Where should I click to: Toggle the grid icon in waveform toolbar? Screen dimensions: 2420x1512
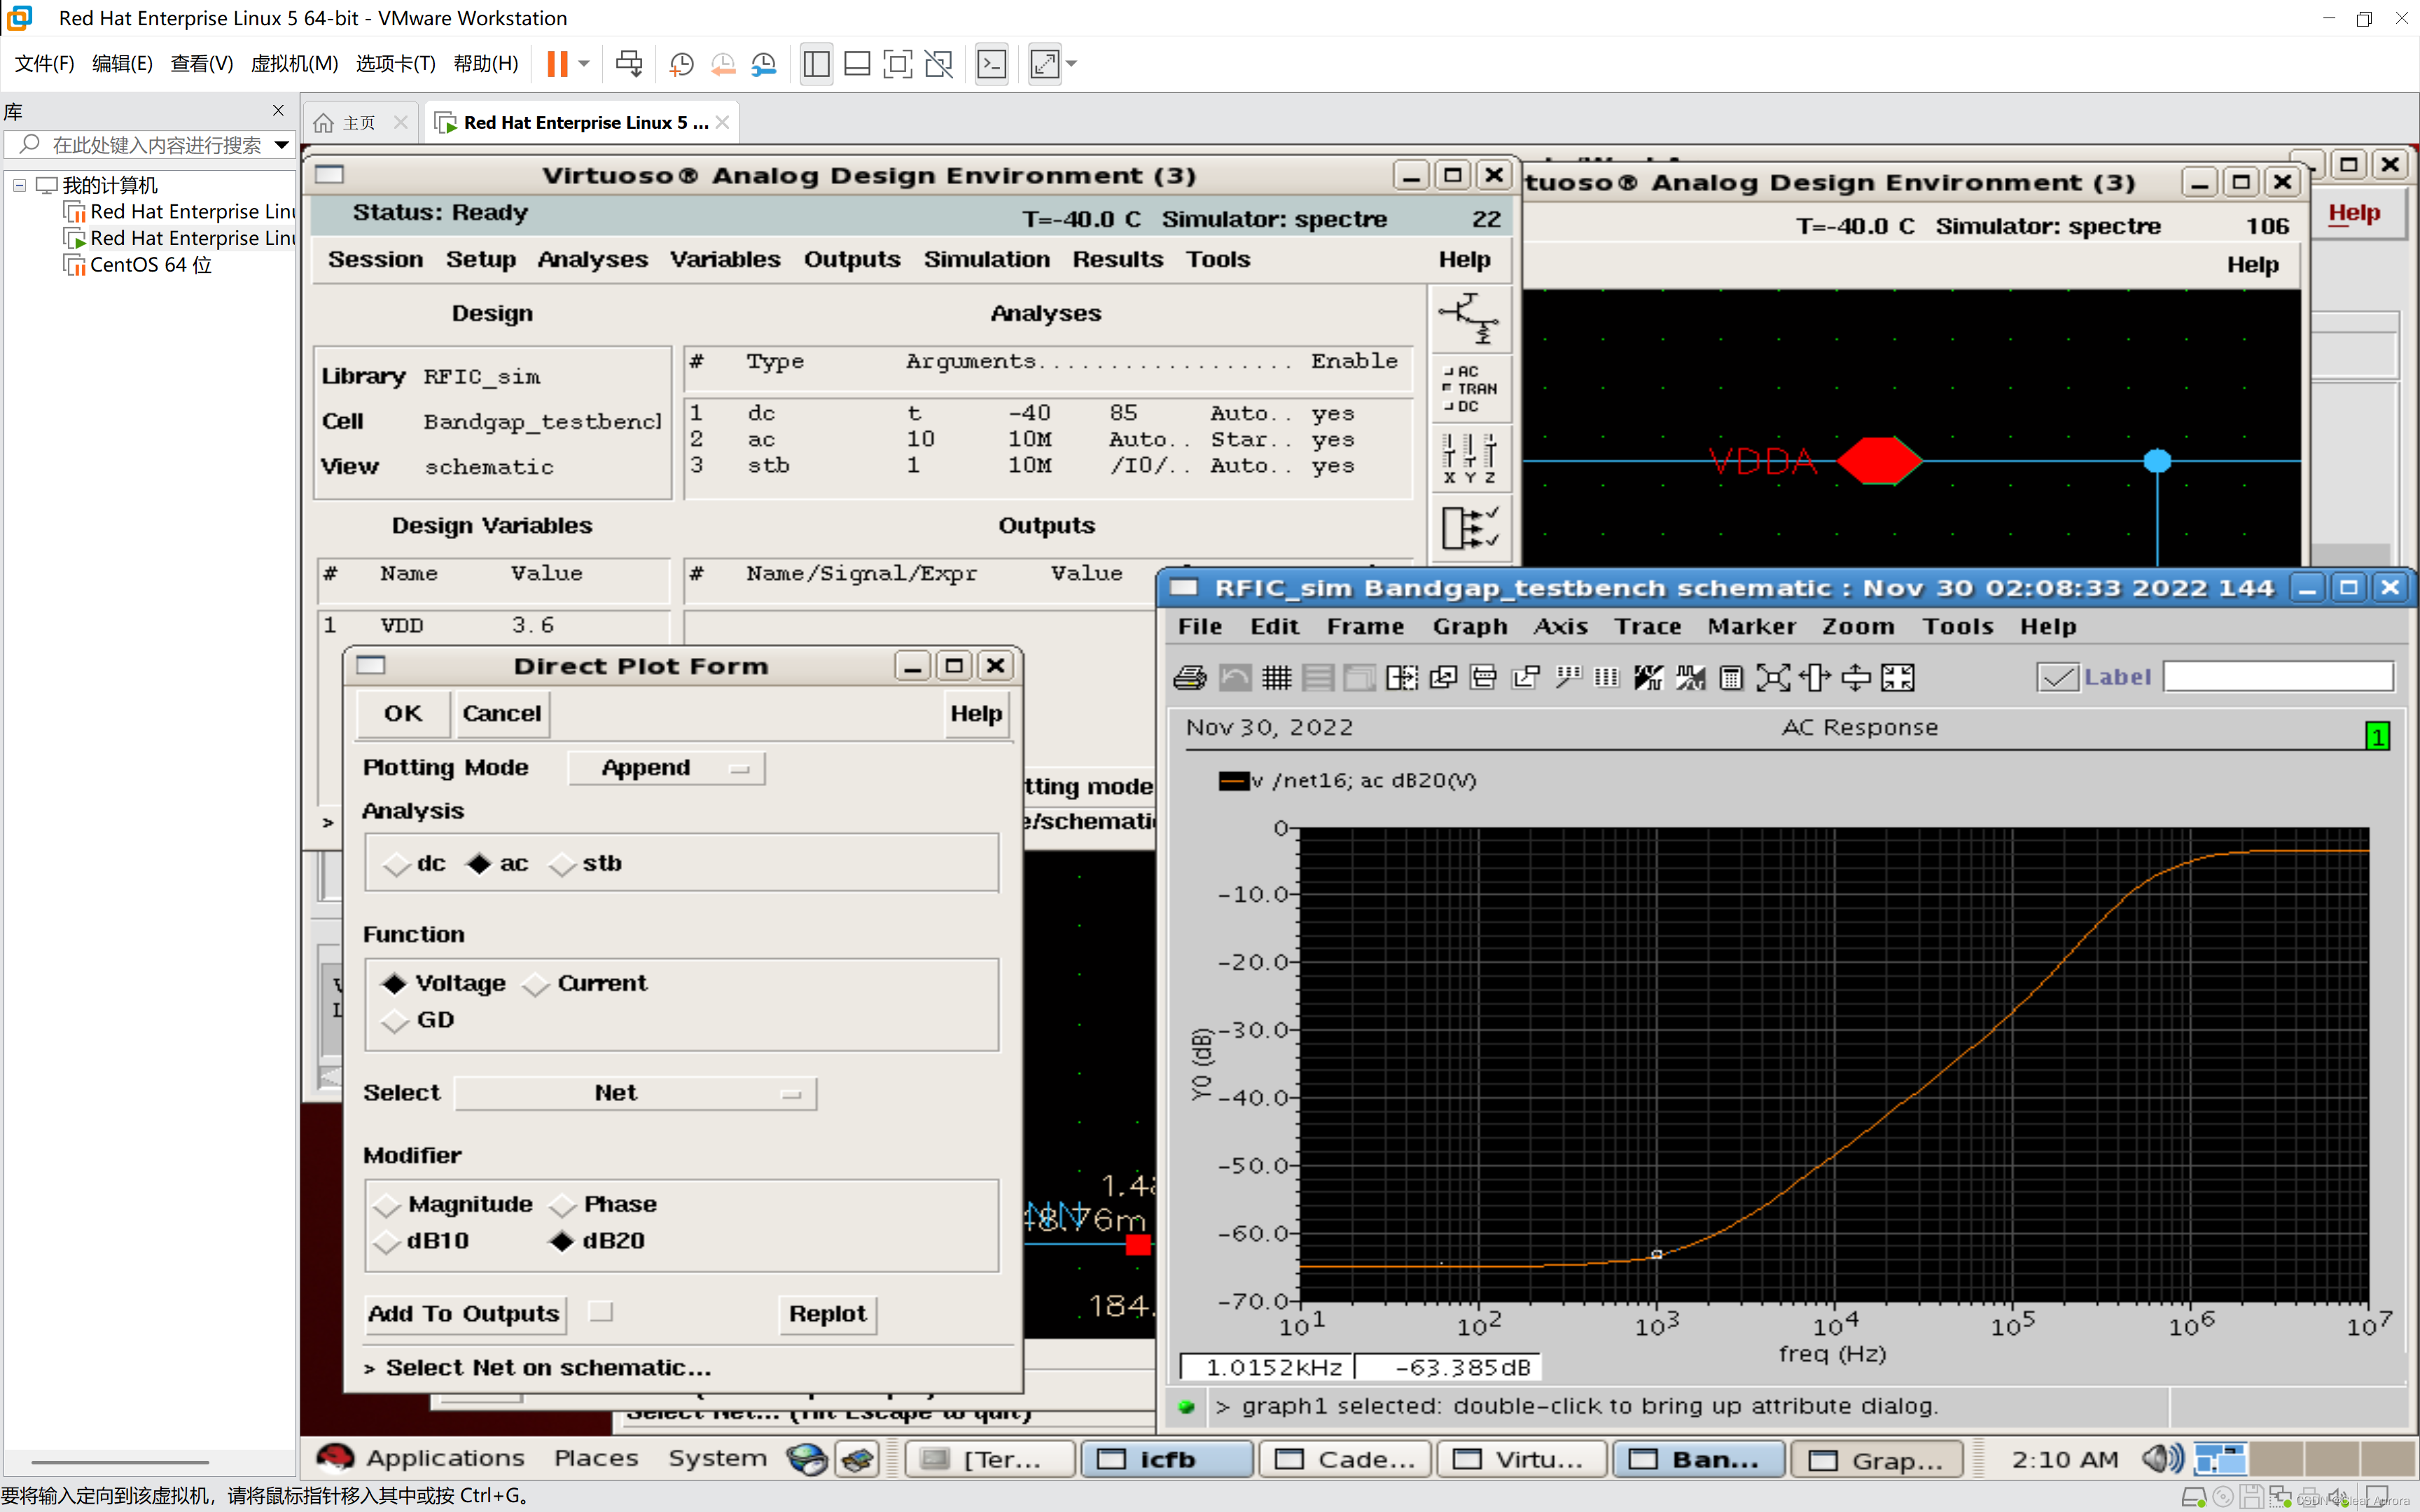coord(1276,678)
